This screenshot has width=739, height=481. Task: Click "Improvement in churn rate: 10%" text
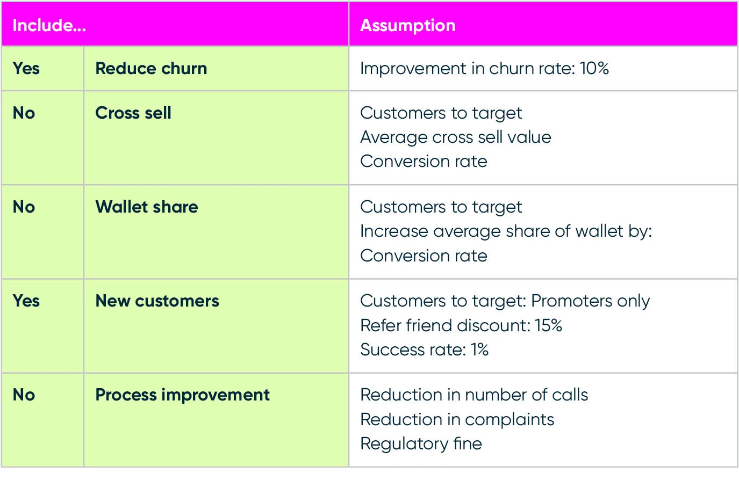click(x=484, y=69)
